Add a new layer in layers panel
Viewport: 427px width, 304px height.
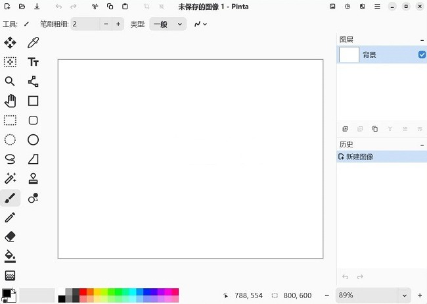[x=345, y=129]
